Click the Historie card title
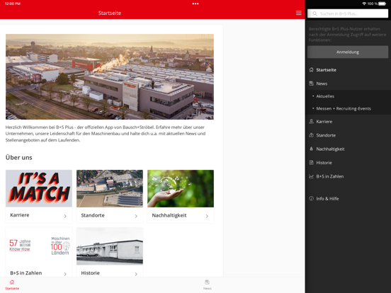Viewport: 391px width, 293px height. 90,273
